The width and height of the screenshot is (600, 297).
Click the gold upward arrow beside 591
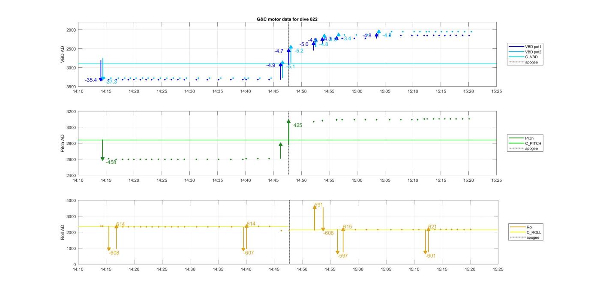click(x=315, y=217)
